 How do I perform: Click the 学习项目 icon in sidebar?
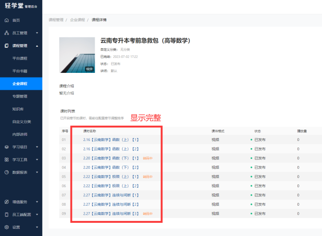(x=6, y=147)
